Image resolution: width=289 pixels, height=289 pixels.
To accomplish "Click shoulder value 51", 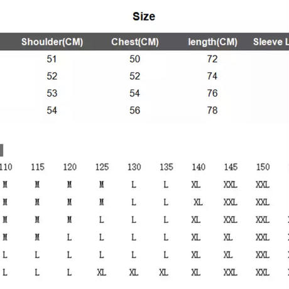I will [x=52, y=59].
